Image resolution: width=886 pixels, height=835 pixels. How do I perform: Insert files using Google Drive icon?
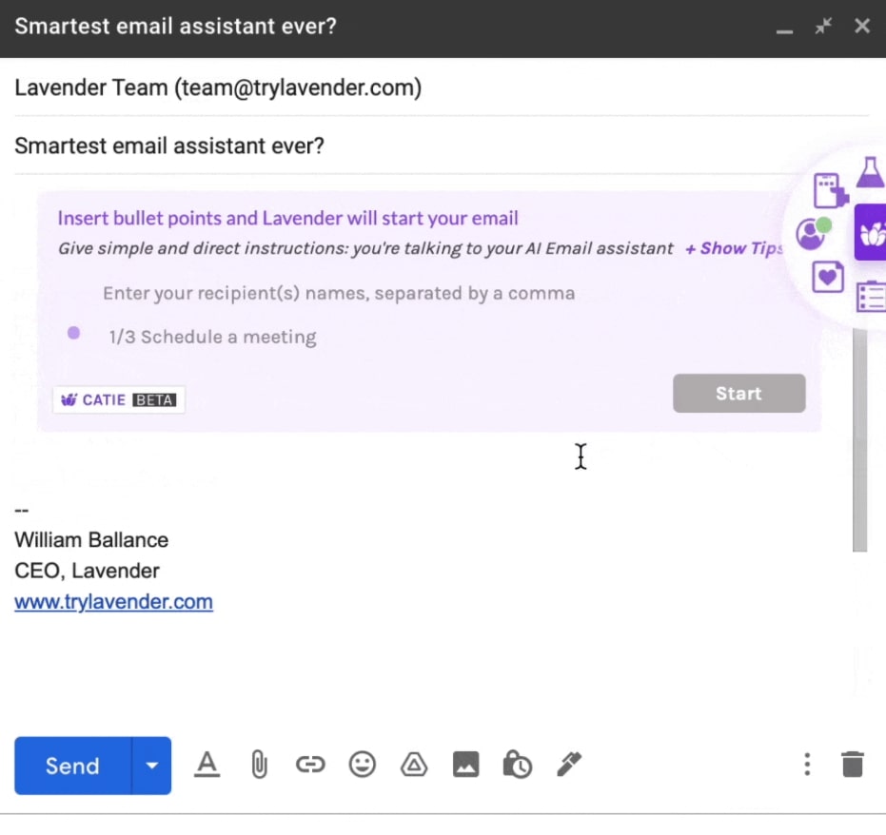(x=414, y=765)
